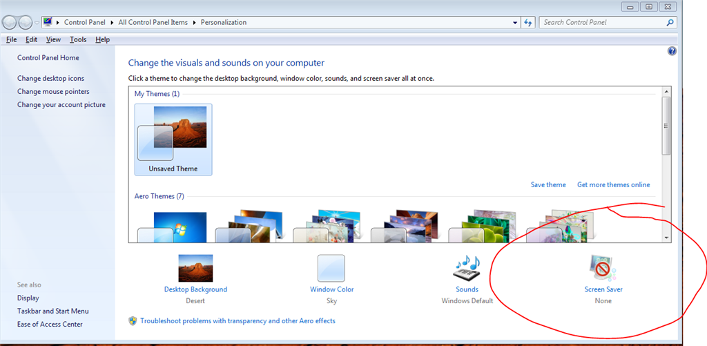Click Change desktop icons link
Screen dimensions: 707x346
tap(50, 79)
